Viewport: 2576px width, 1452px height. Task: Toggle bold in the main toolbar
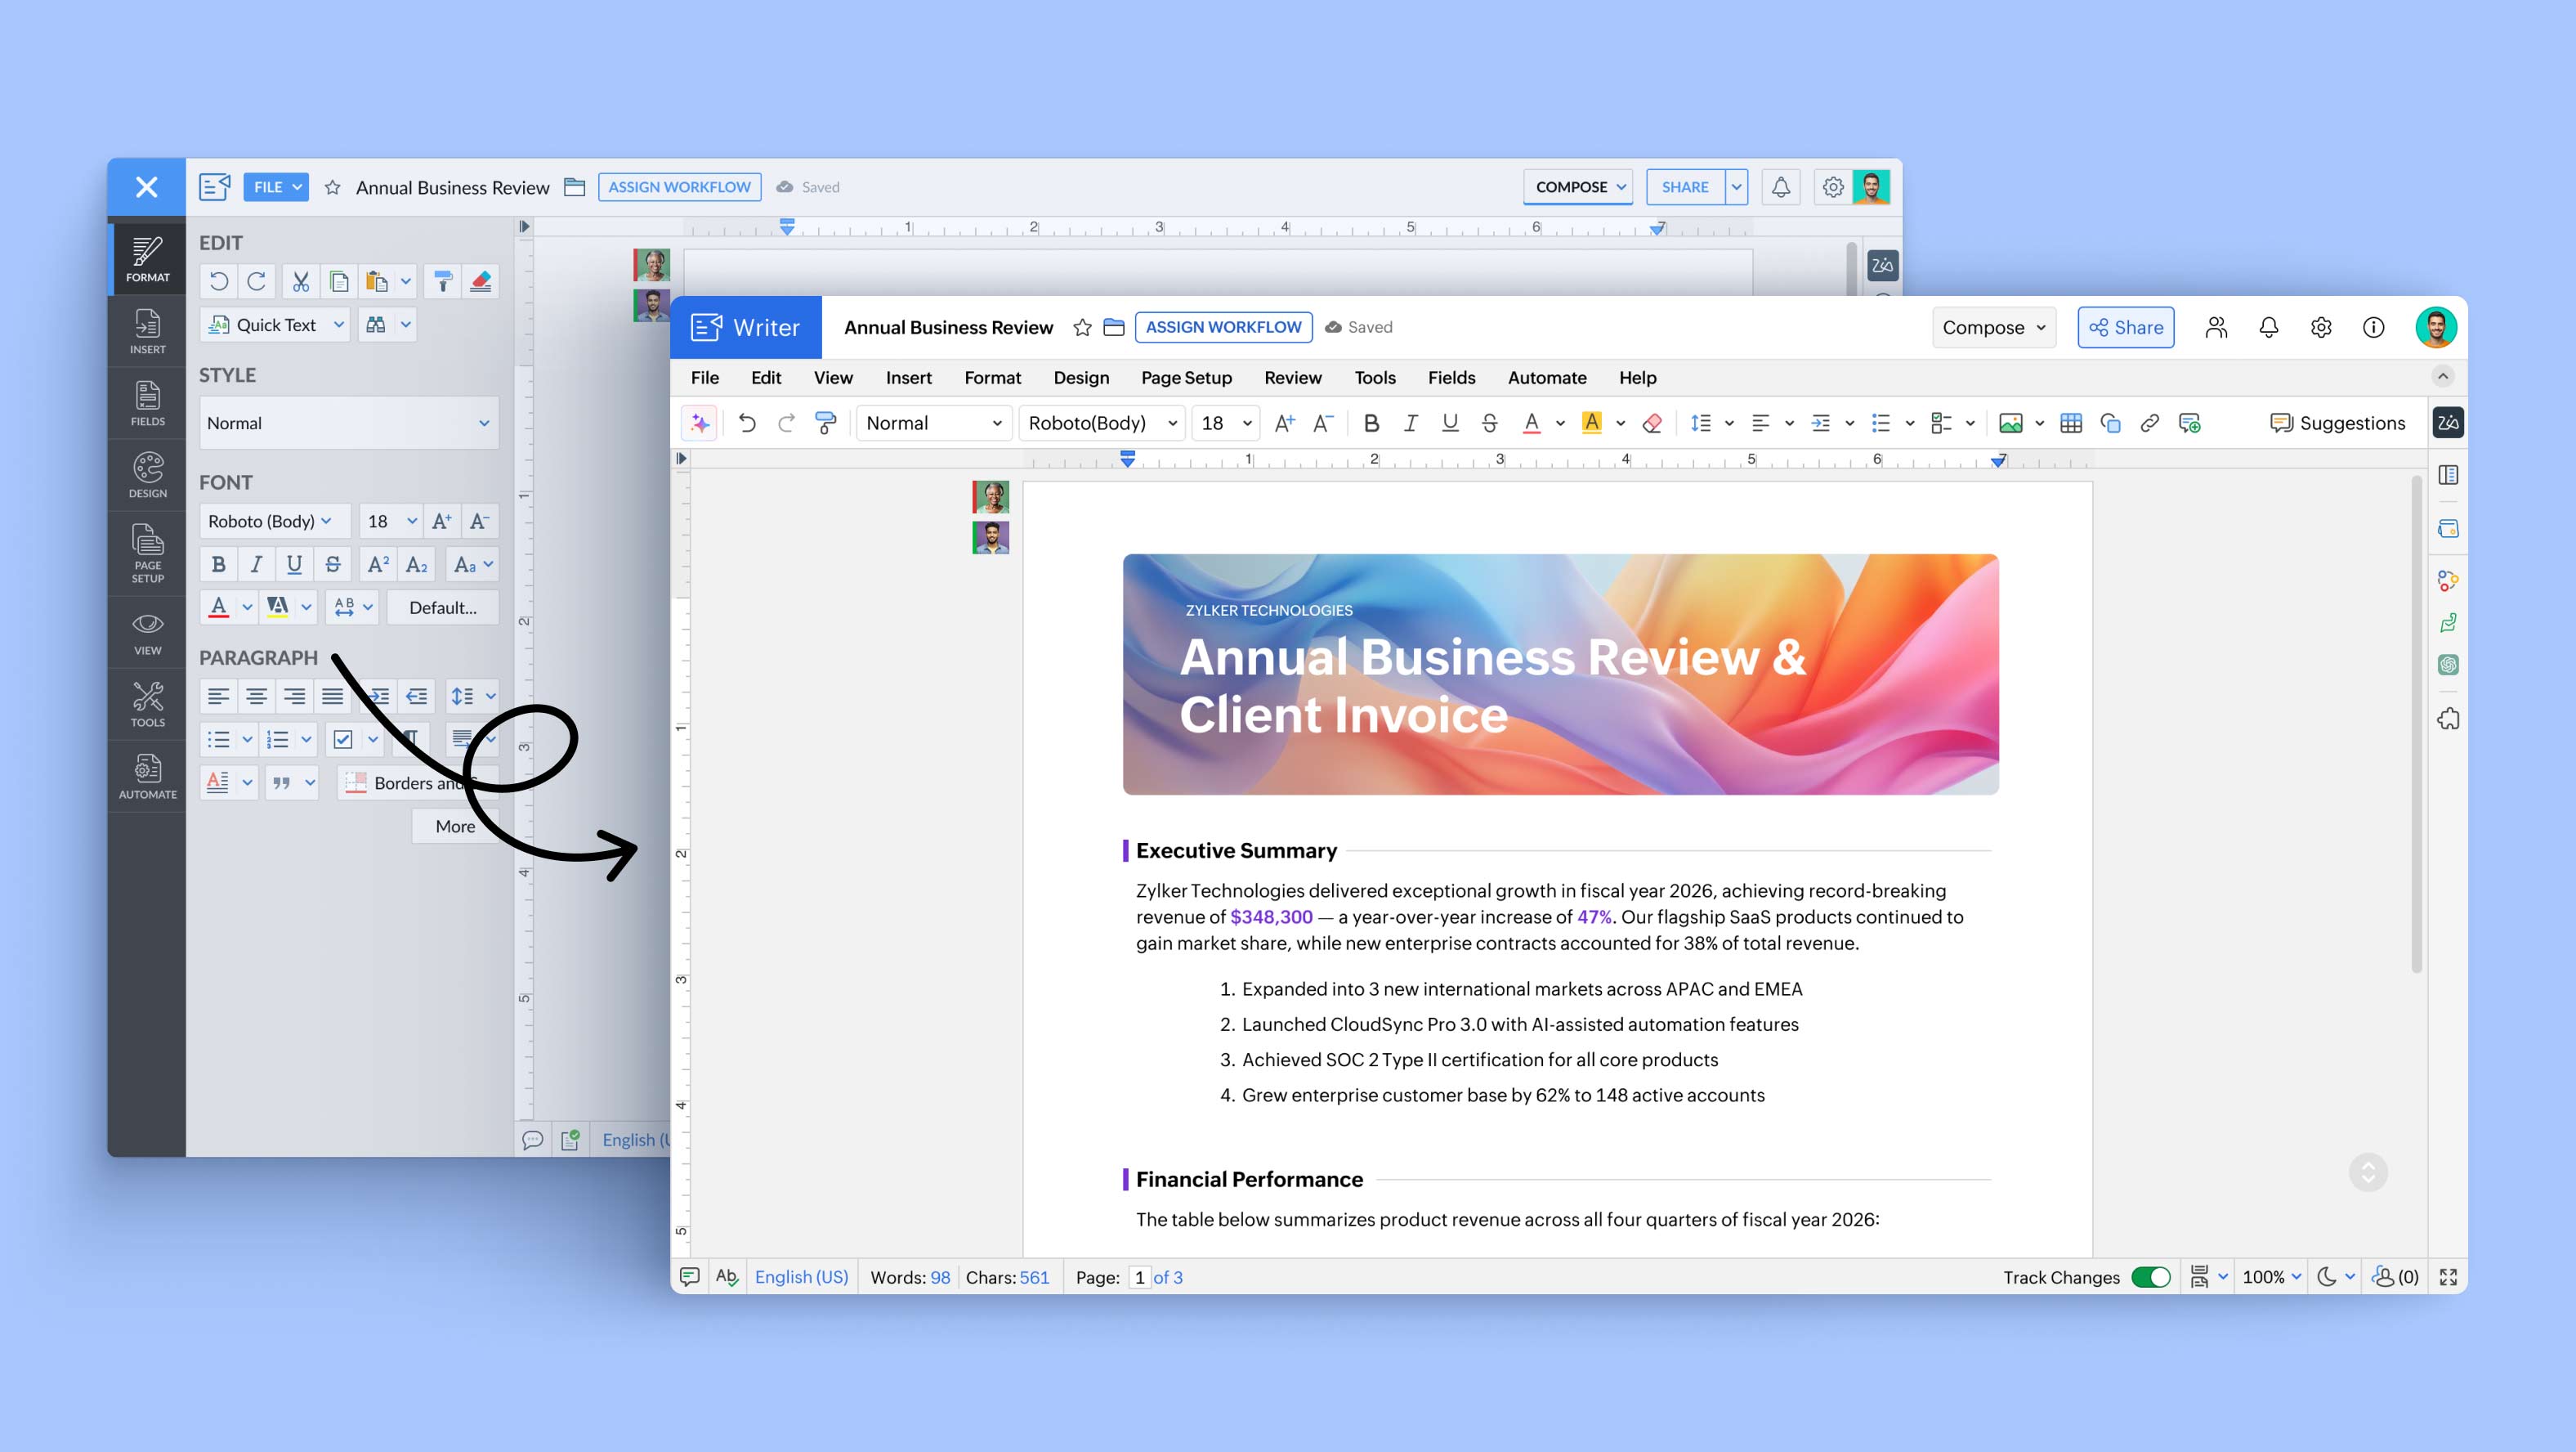(1371, 423)
